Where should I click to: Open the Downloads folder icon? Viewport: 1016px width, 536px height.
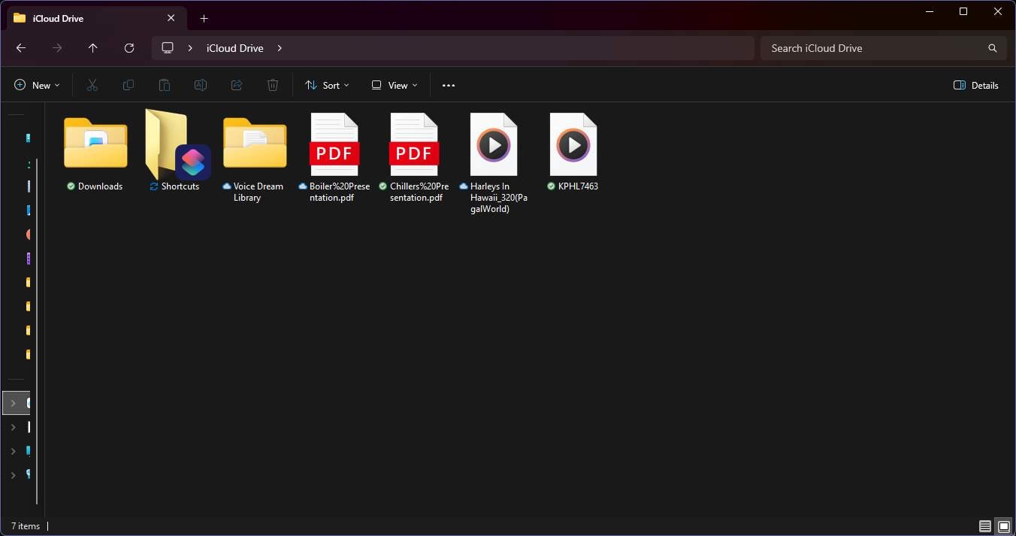95,143
